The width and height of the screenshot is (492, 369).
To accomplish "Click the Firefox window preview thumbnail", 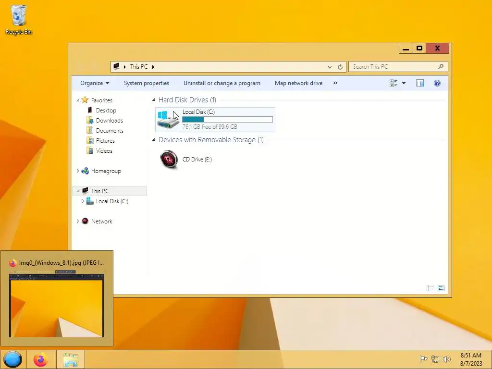I will [x=57, y=303].
